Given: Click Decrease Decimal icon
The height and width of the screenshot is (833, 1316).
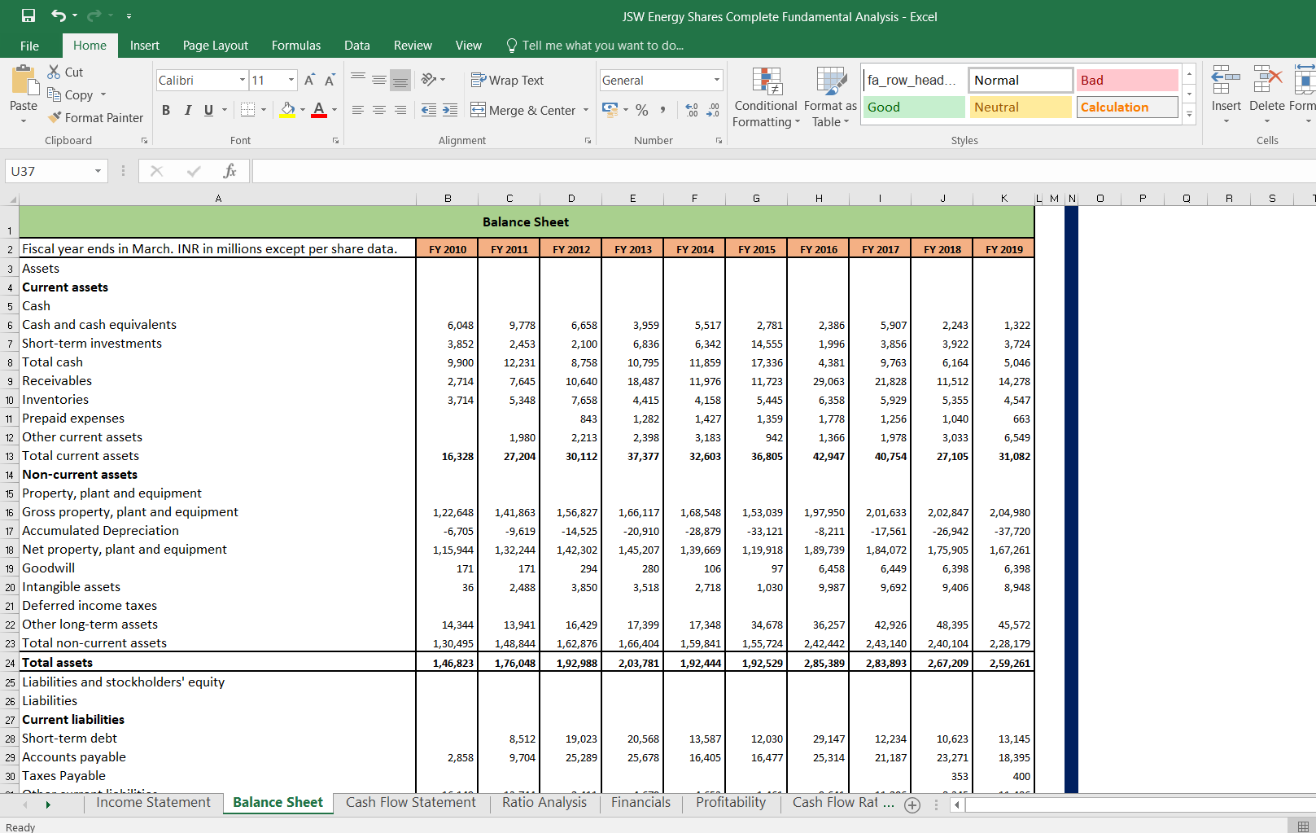Looking at the screenshot, I should tap(713, 110).
